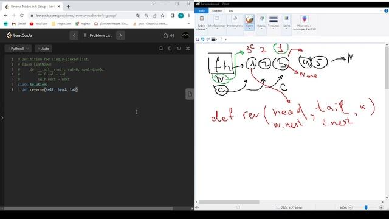This screenshot has height=219, width=389.
Task: Reset code with the revert icon
Action: [x=179, y=49]
